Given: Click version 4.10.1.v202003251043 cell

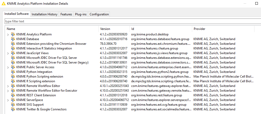Looking at the screenshot, I should [114, 86].
